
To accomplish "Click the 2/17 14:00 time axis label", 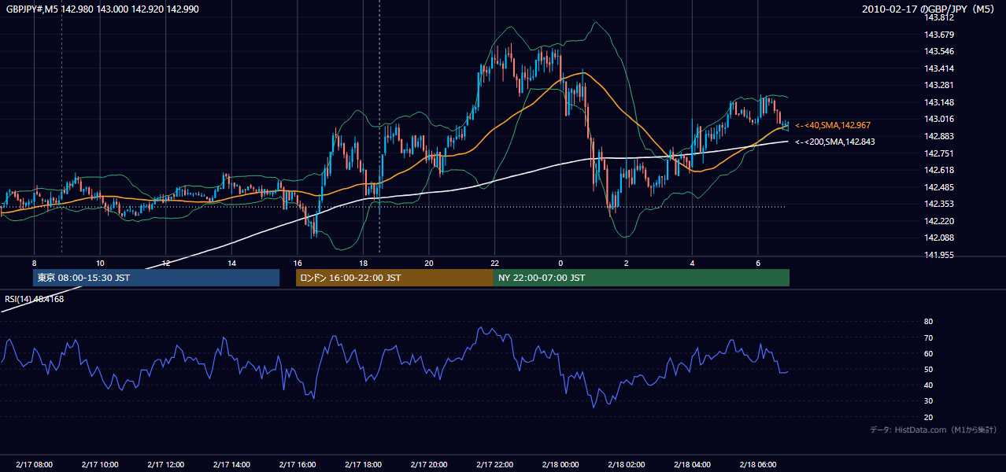I will (231, 465).
